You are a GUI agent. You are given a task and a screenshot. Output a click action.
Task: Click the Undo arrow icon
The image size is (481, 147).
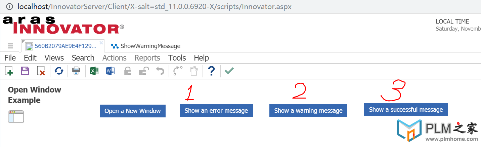160,71
